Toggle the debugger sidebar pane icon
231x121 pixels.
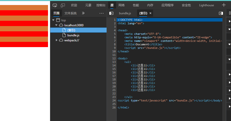click(x=221, y=13)
